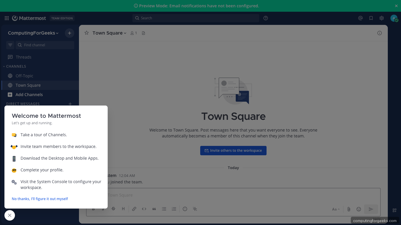Click Invite others to the workspace
The height and width of the screenshot is (225, 401).
tap(233, 150)
